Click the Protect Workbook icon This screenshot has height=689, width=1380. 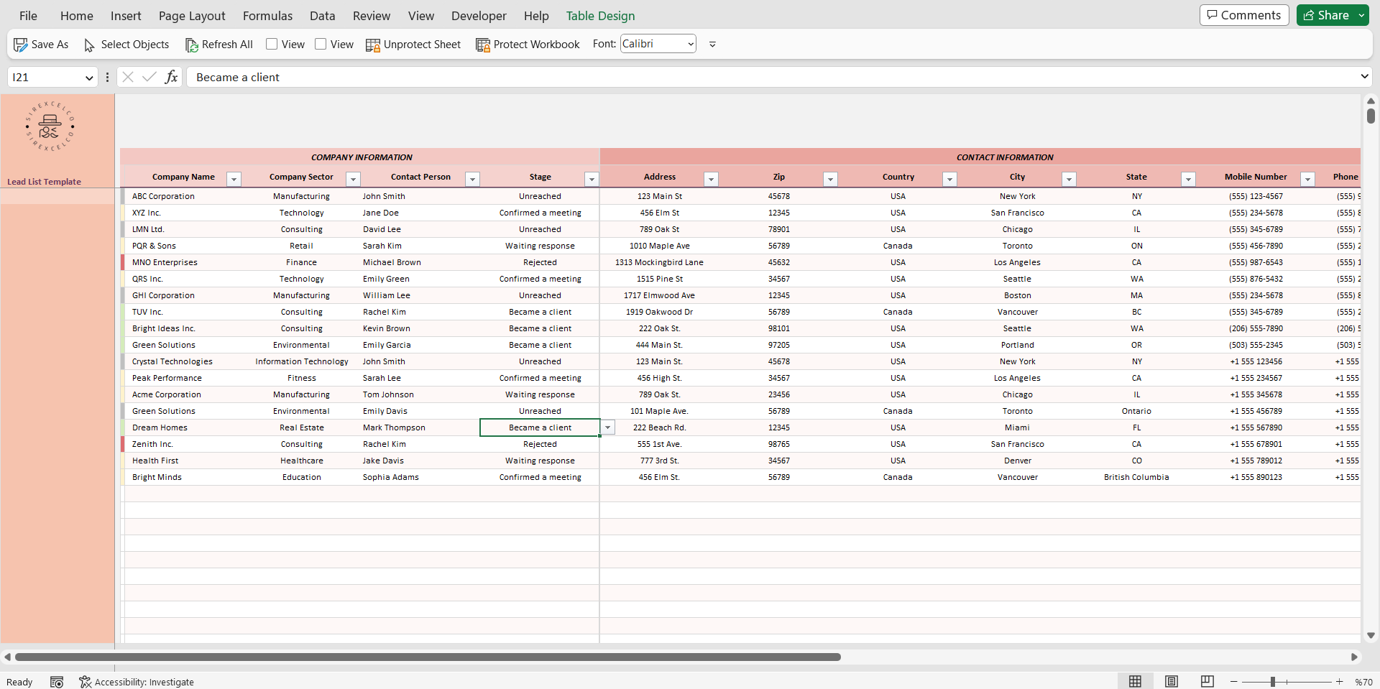(x=482, y=45)
